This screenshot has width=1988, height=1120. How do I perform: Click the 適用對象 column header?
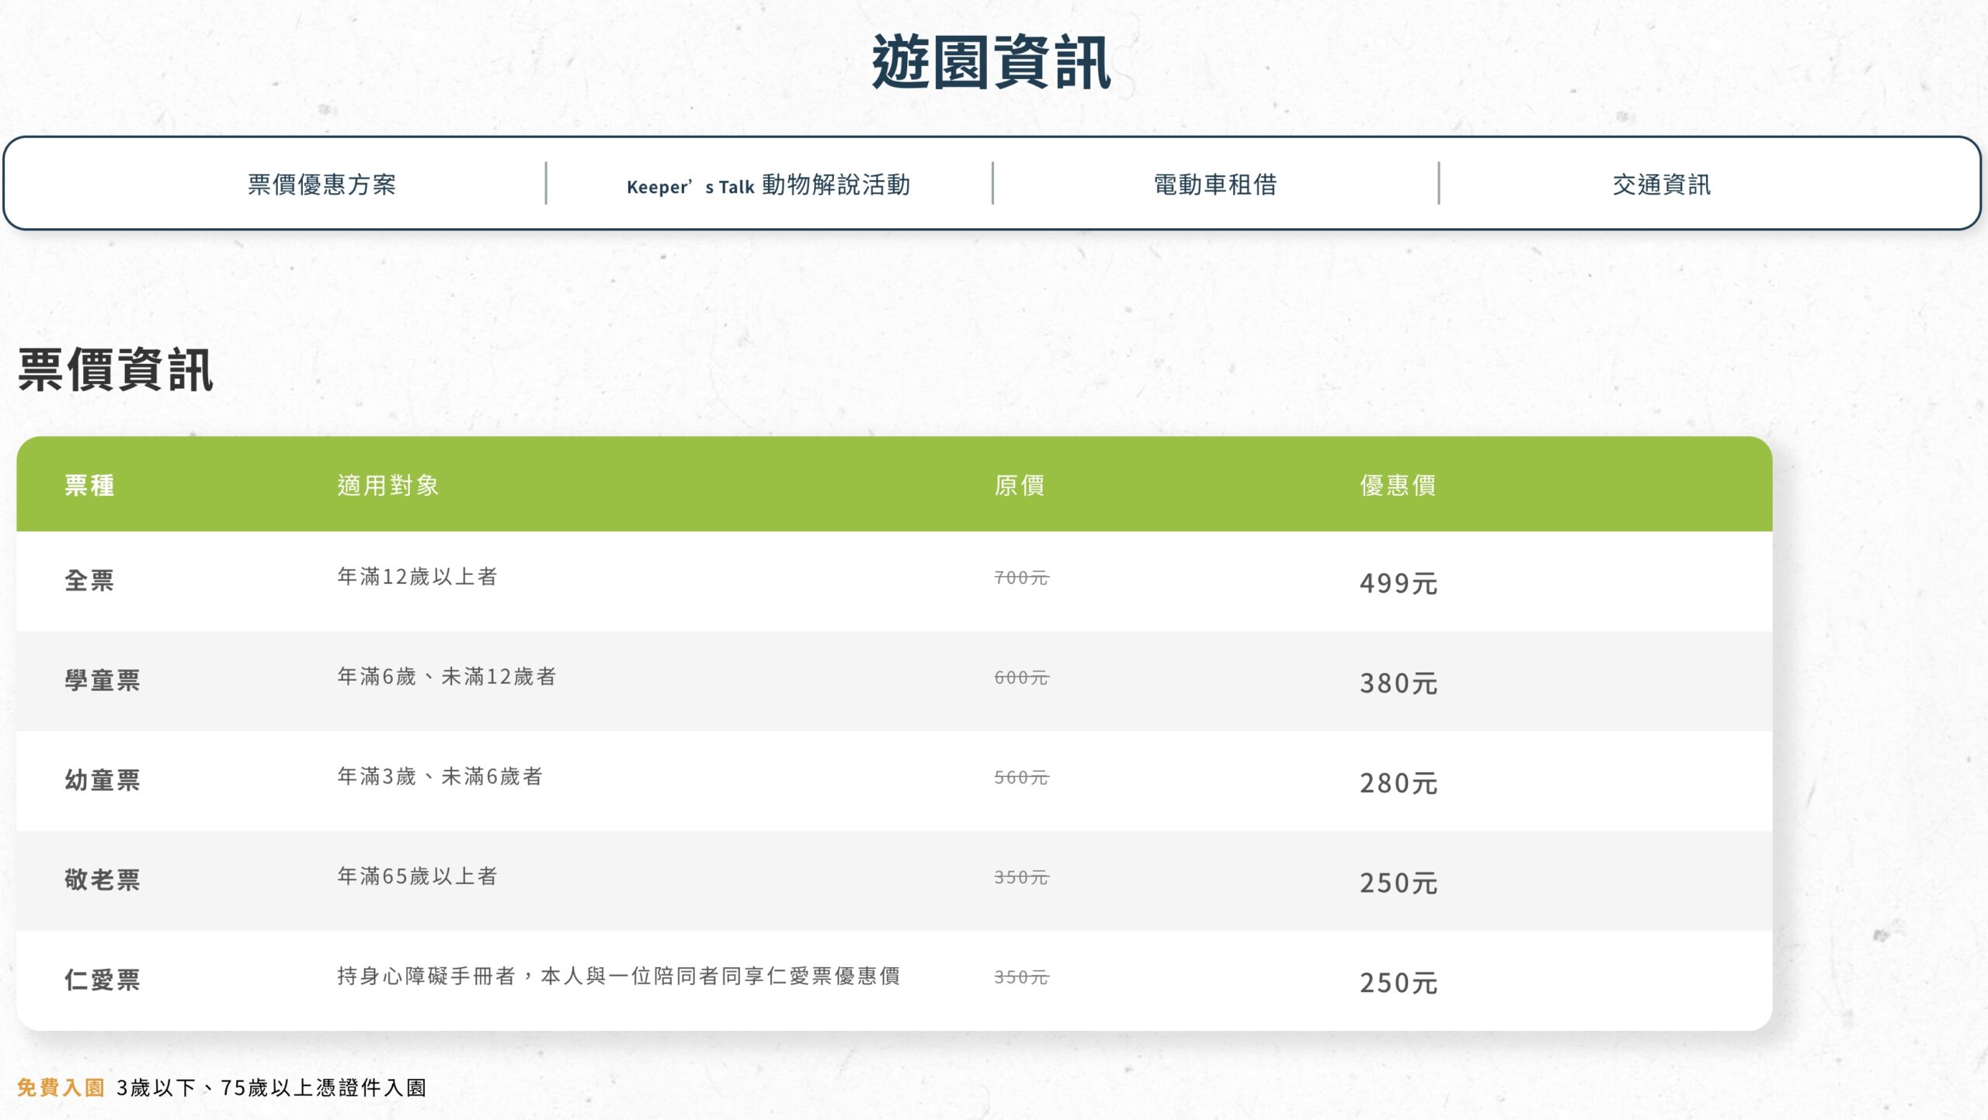(388, 485)
